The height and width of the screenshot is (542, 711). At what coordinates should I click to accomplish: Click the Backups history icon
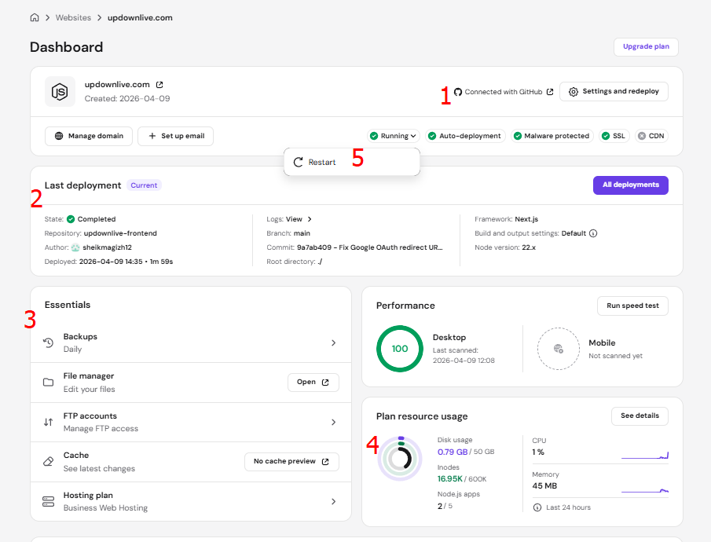coord(48,342)
